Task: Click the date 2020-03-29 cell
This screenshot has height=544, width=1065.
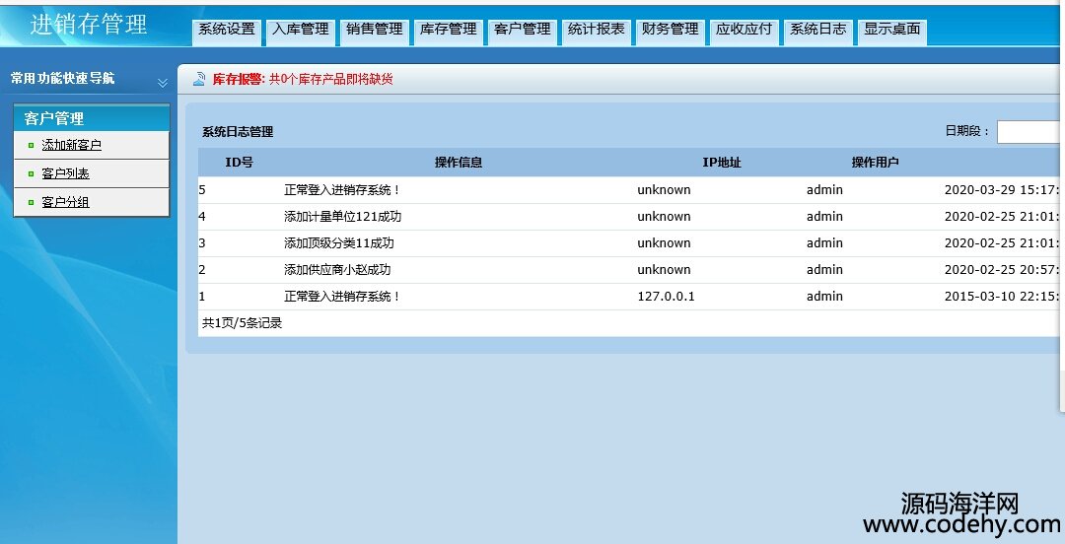Action: coord(1001,190)
